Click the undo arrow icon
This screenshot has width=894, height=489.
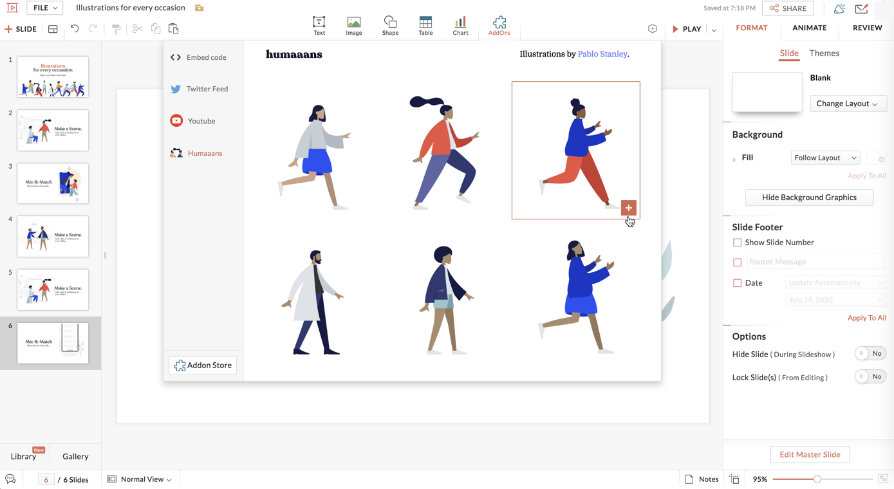[75, 29]
